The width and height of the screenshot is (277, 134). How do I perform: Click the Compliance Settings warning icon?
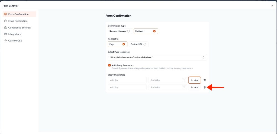pyautogui.click(x=5, y=27)
